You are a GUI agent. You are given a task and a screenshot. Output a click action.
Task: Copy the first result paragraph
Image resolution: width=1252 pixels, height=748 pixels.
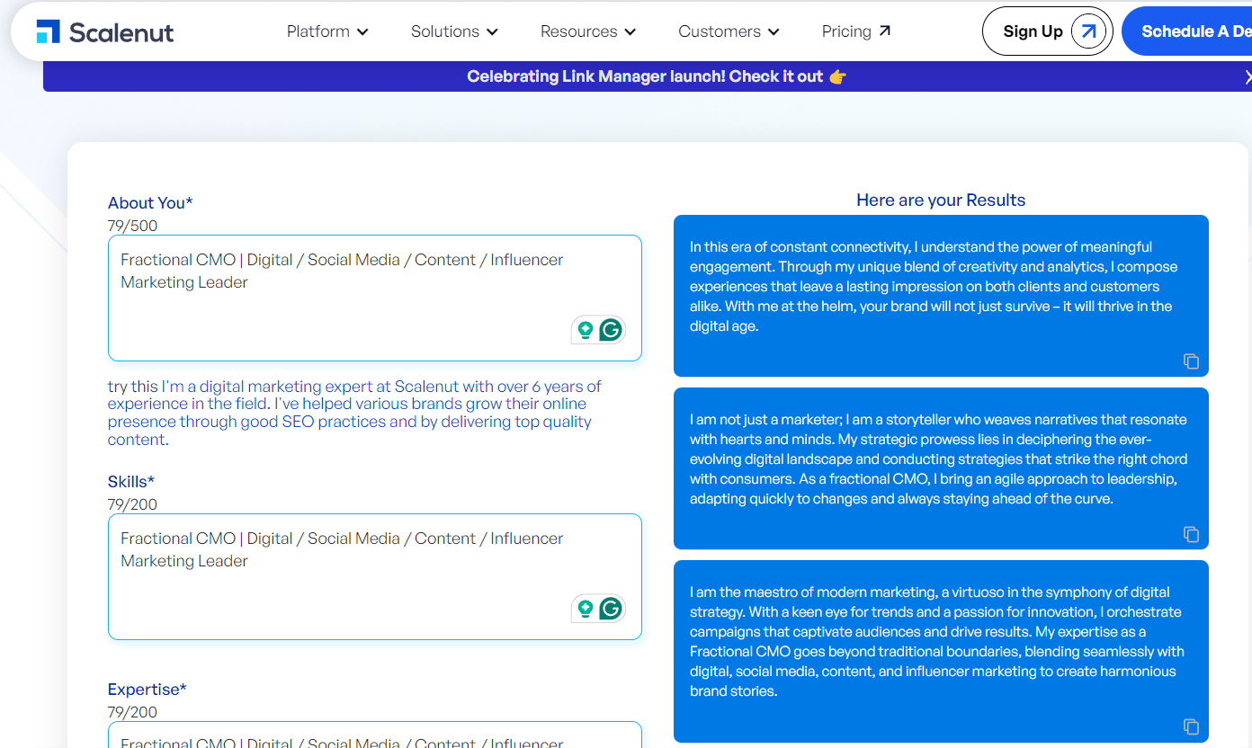pyautogui.click(x=1191, y=361)
